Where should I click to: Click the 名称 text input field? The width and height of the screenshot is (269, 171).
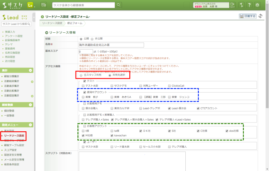click(x=111, y=45)
